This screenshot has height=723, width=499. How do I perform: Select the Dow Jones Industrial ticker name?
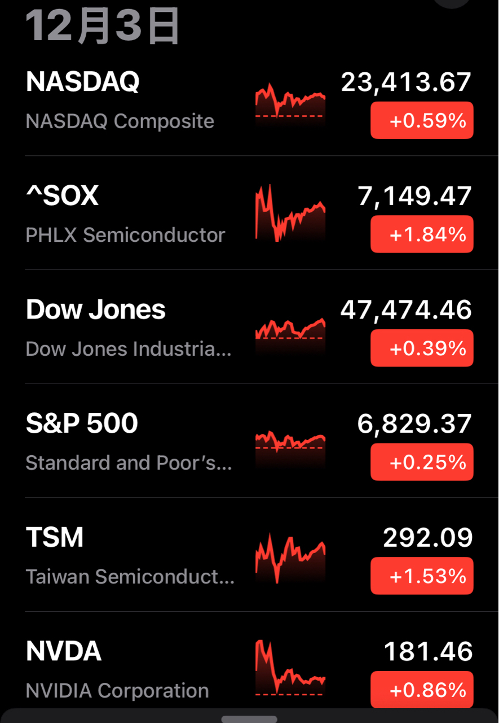tap(96, 310)
